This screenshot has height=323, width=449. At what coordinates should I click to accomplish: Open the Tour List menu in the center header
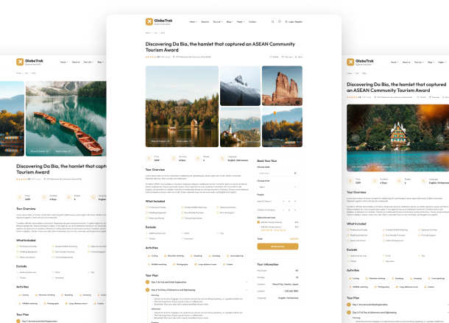point(218,22)
